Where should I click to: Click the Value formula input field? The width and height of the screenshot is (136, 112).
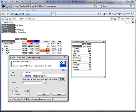pos(43,76)
